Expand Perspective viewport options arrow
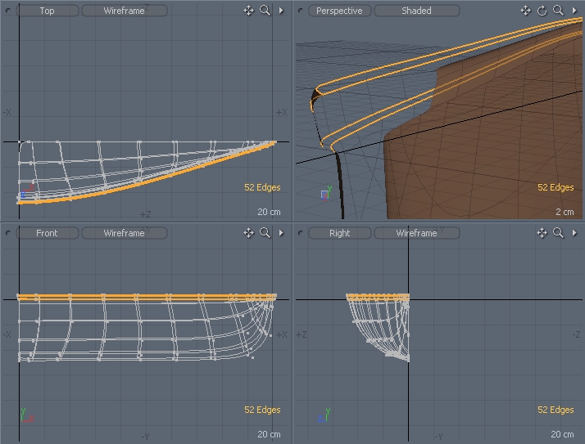585x444 pixels. tap(574, 11)
